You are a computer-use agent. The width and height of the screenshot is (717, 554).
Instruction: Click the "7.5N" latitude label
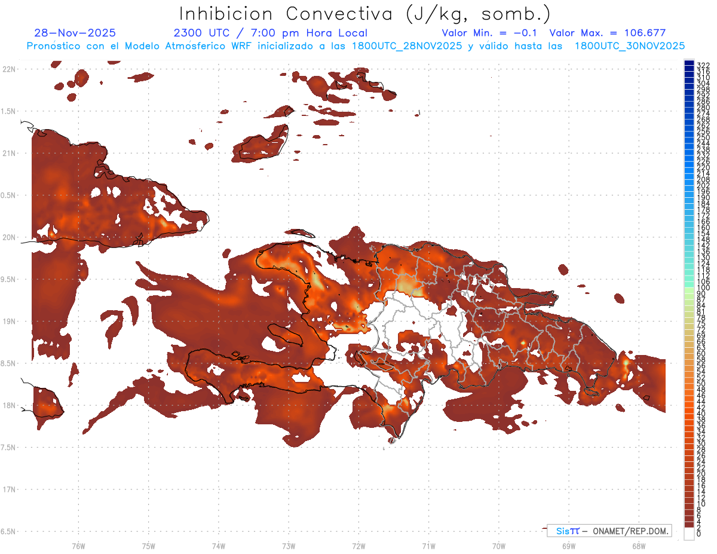(9, 447)
